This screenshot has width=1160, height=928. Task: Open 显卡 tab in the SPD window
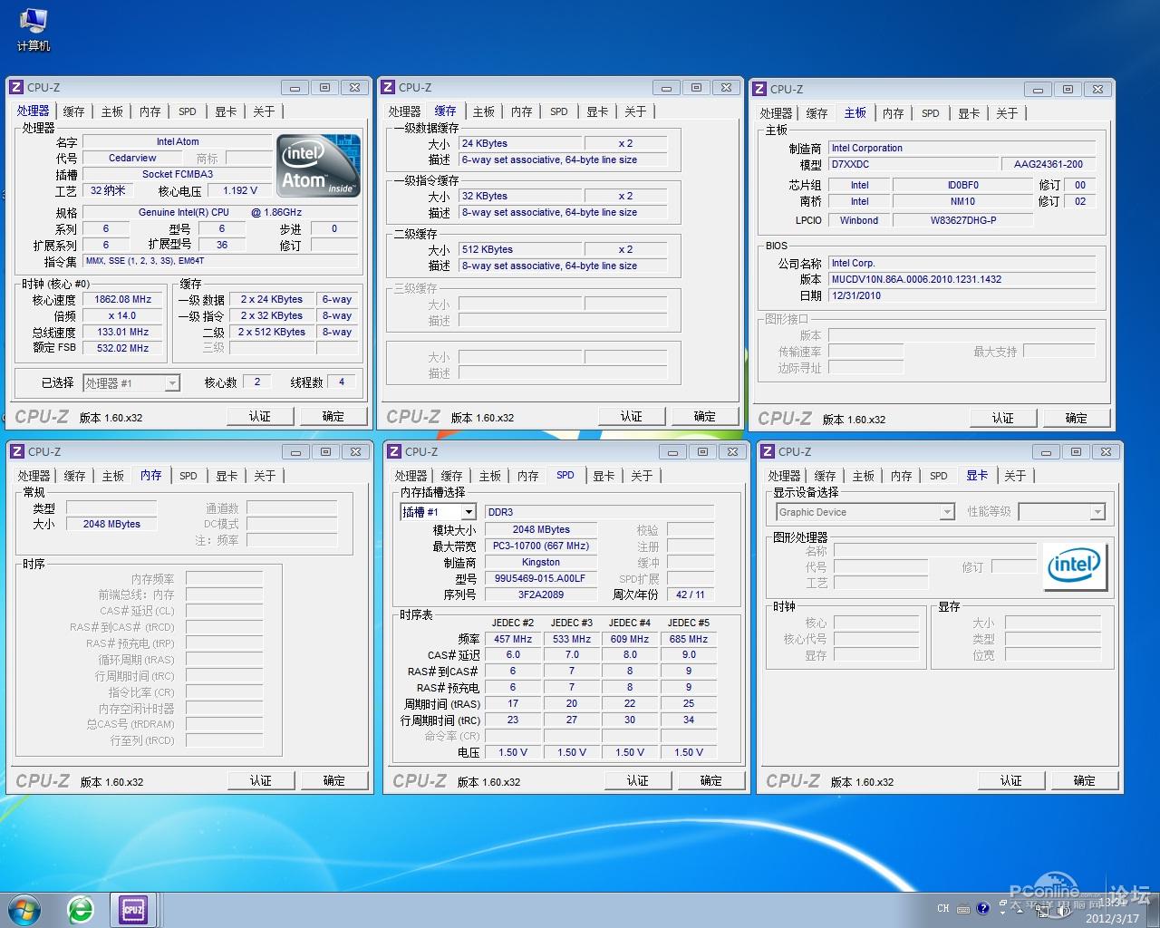(x=604, y=476)
